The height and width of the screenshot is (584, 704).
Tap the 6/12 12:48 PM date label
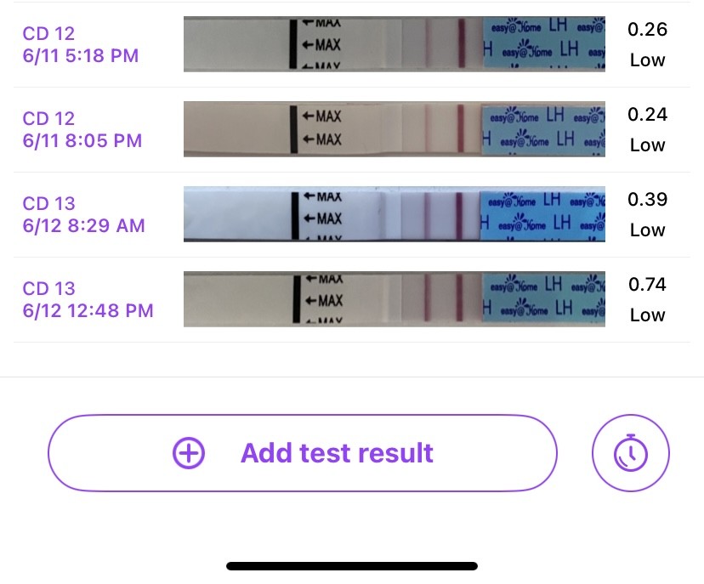pyautogui.click(x=88, y=311)
